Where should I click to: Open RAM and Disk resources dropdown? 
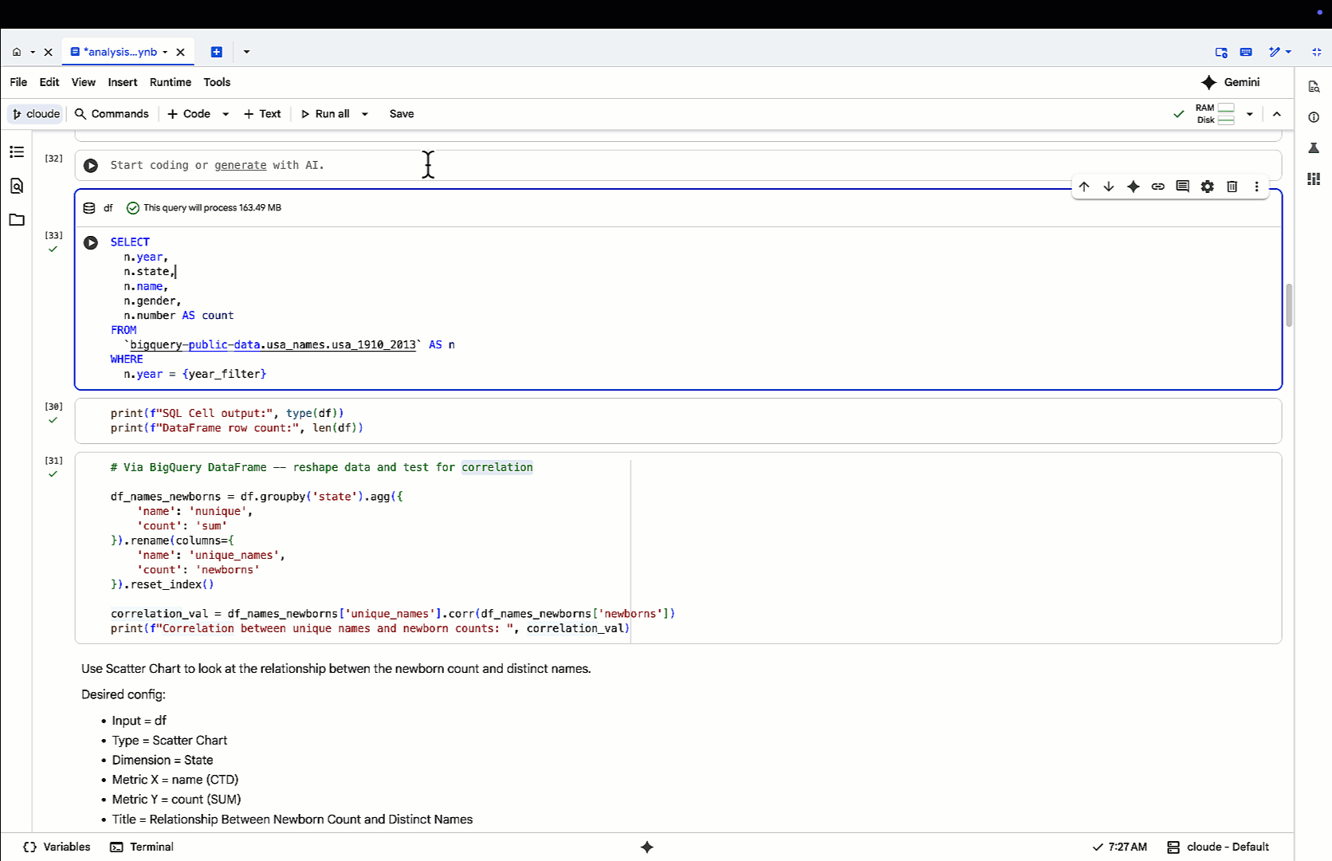(x=1249, y=114)
